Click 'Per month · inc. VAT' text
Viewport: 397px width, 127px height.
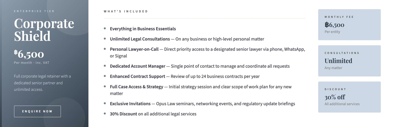(31, 63)
